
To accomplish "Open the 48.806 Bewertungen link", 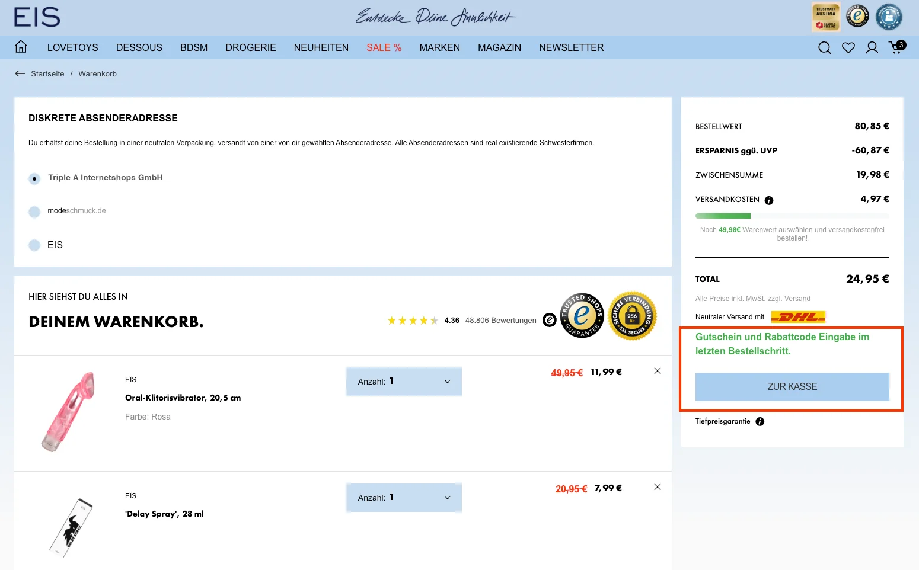I will [x=500, y=321].
